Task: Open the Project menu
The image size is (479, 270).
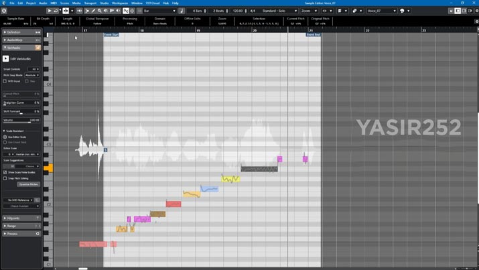Action: click(x=31, y=3)
